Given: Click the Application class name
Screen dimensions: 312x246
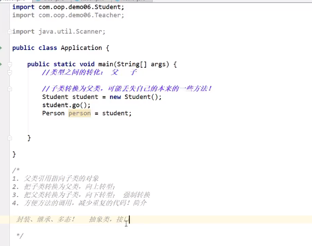Looking at the screenshot, I should 81,48.
